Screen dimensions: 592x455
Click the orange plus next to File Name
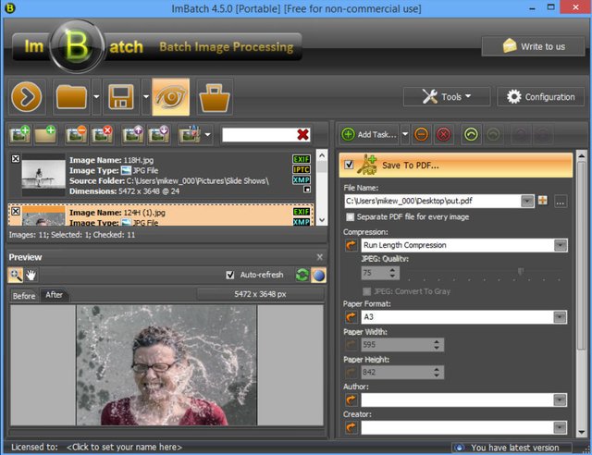(543, 201)
